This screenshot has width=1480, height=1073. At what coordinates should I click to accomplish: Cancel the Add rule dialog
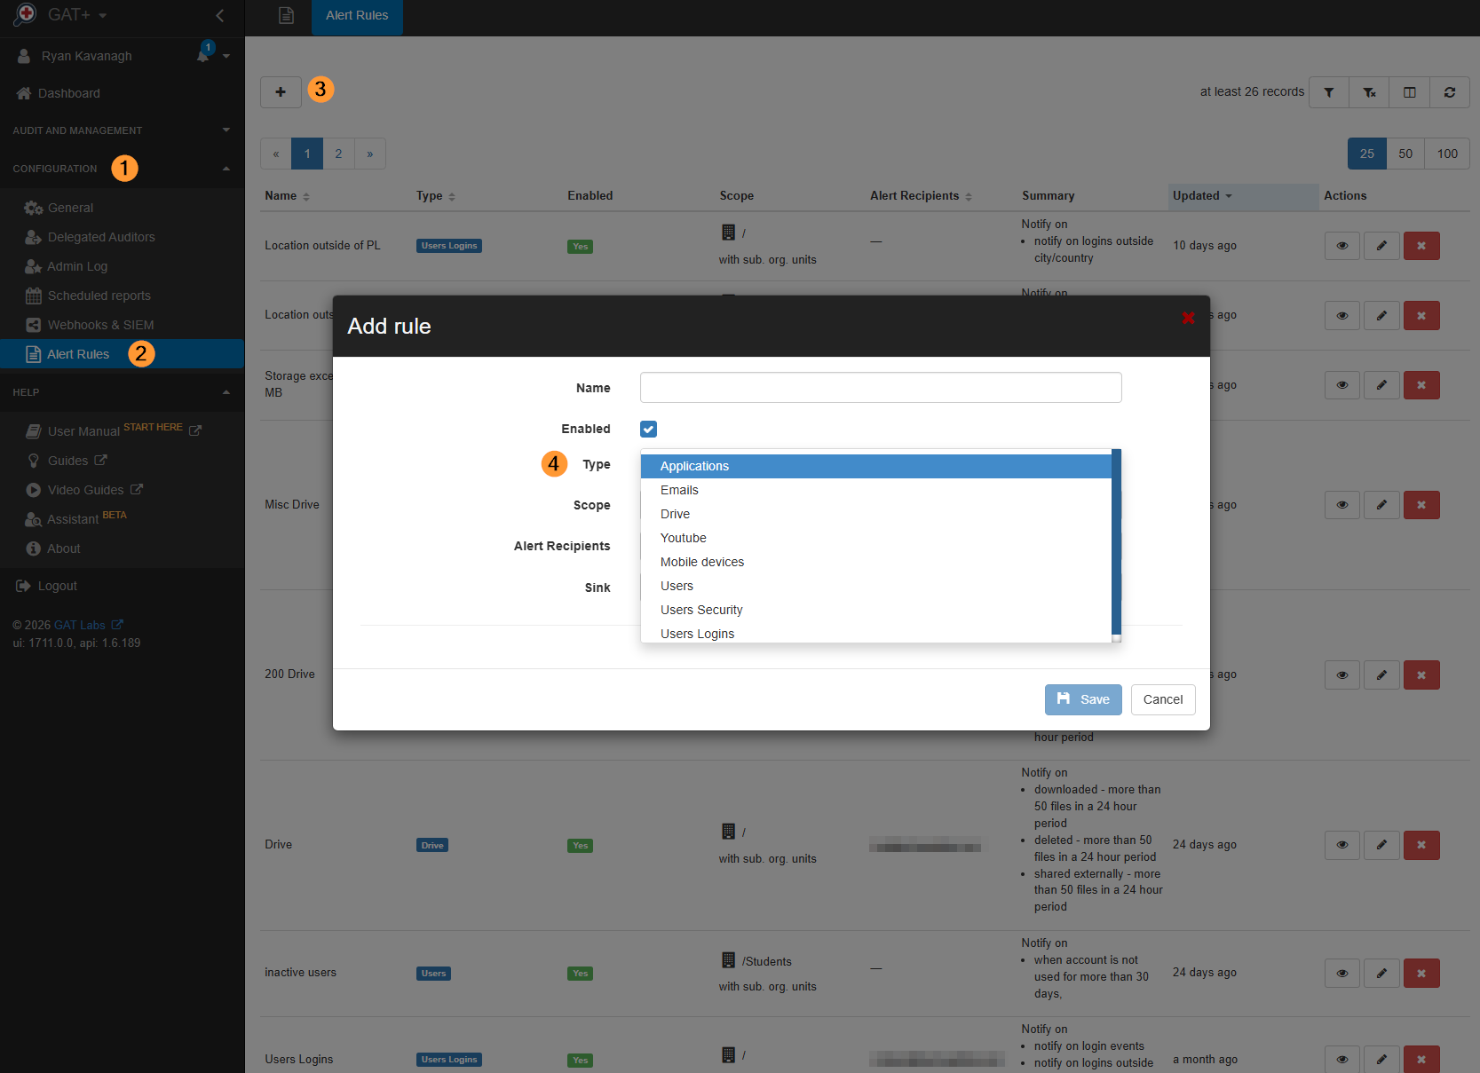pos(1162,699)
